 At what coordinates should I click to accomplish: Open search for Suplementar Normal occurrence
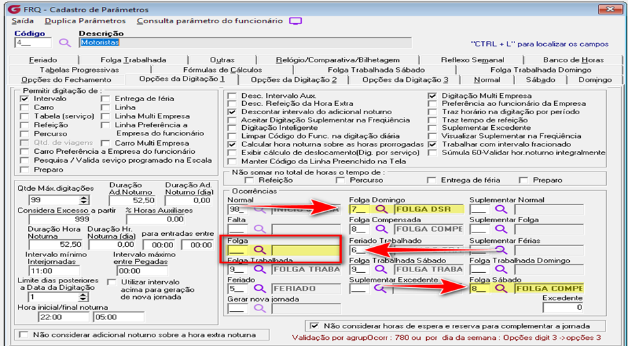coord(501,209)
